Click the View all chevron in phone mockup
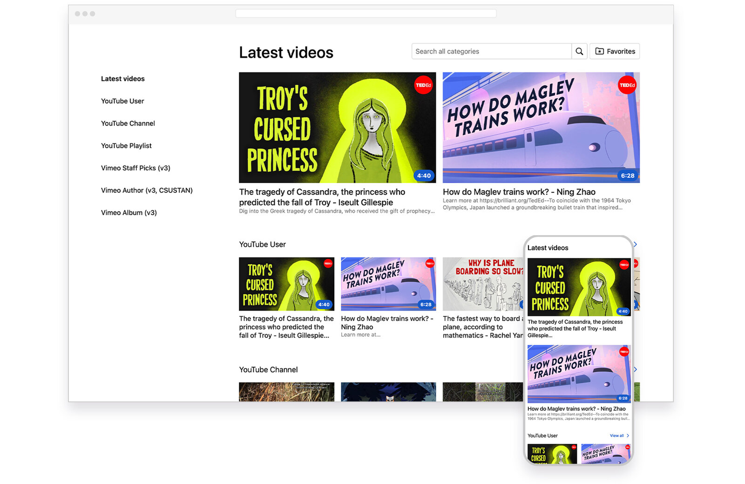 click(x=628, y=436)
